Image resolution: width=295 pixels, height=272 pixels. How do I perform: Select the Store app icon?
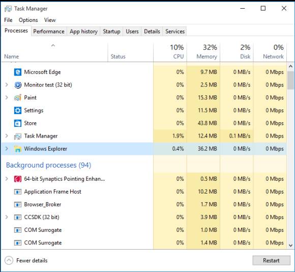coord(18,123)
